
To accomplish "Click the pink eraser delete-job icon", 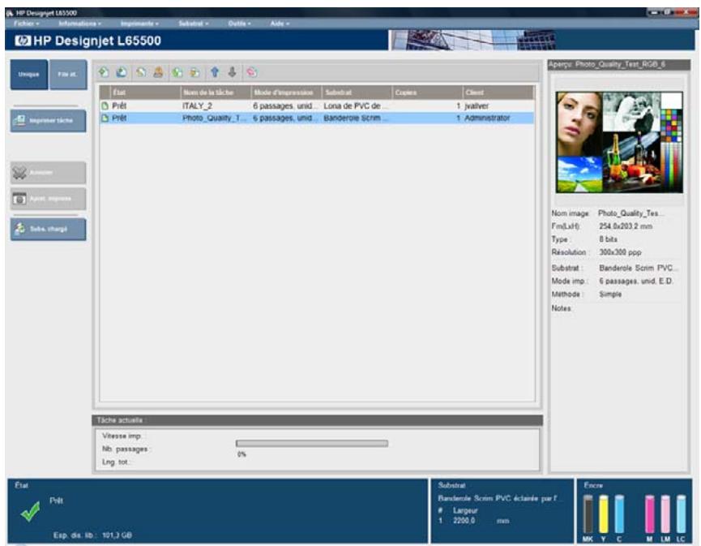I will click(252, 72).
